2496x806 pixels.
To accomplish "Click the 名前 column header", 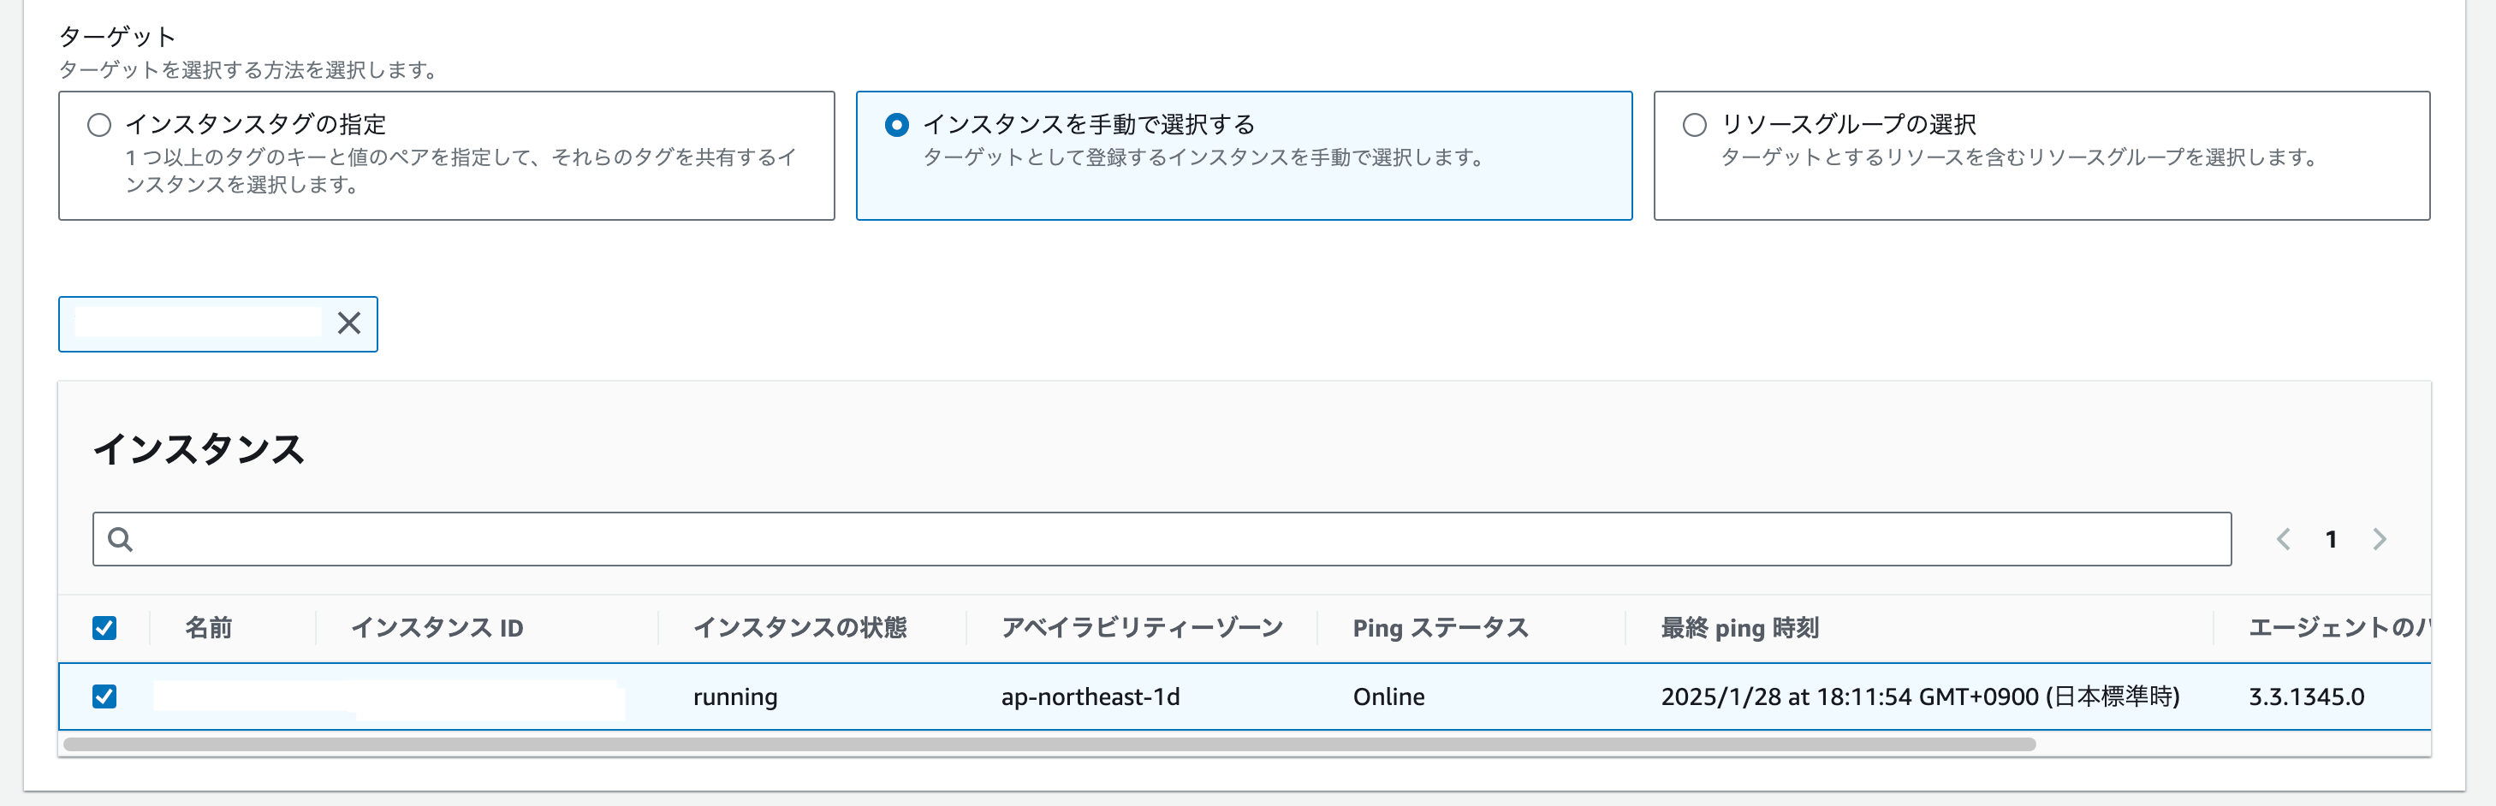I will pyautogui.click(x=208, y=629).
